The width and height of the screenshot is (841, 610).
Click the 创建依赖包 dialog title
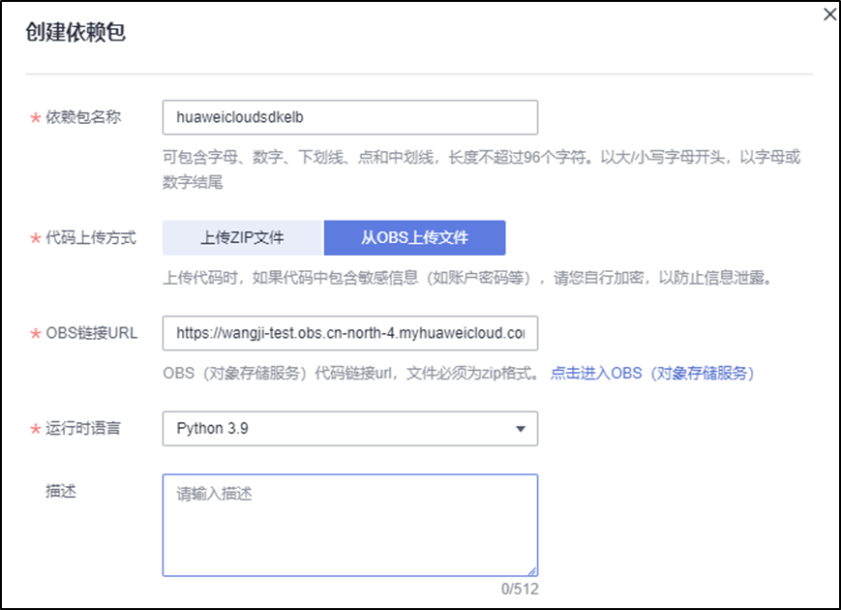75,34
